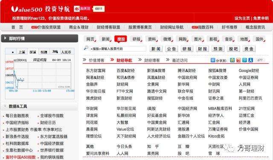Share to Tencent Weibo icon

[x=244, y=60]
